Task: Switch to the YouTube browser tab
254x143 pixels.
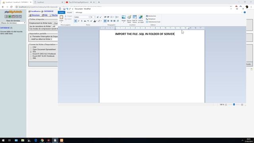Action: pos(79,2)
